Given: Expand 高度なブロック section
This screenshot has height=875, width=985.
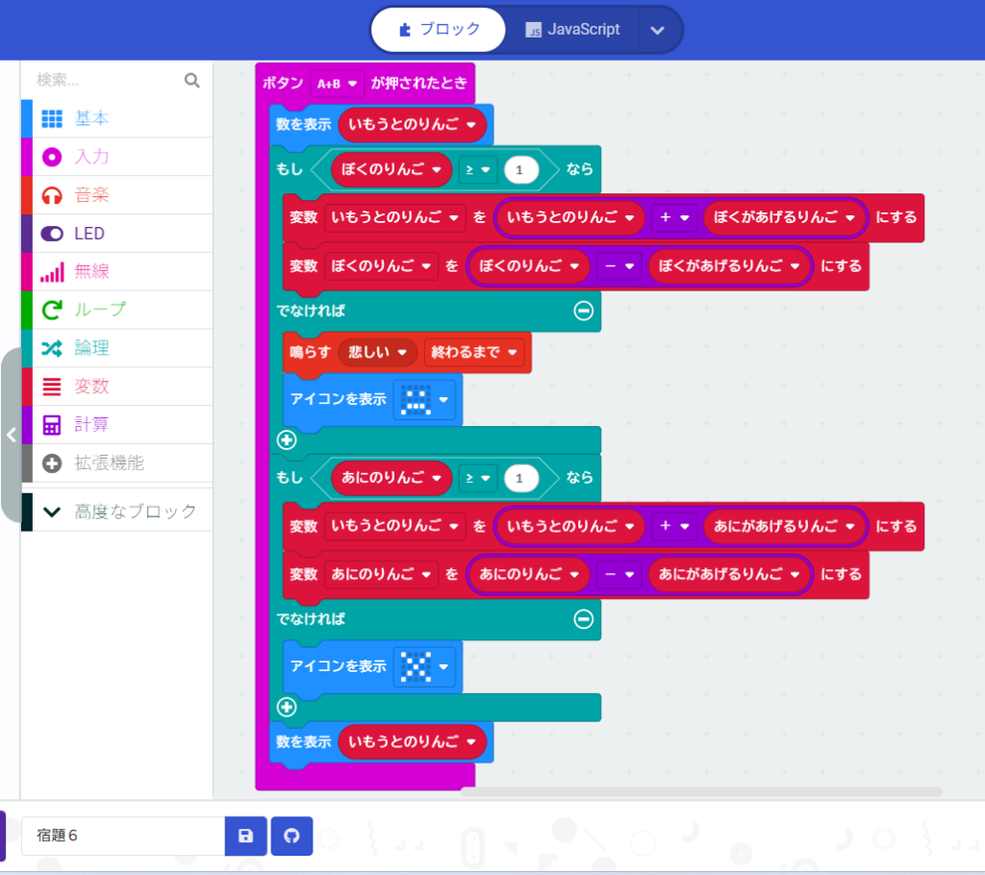Looking at the screenshot, I should [117, 512].
